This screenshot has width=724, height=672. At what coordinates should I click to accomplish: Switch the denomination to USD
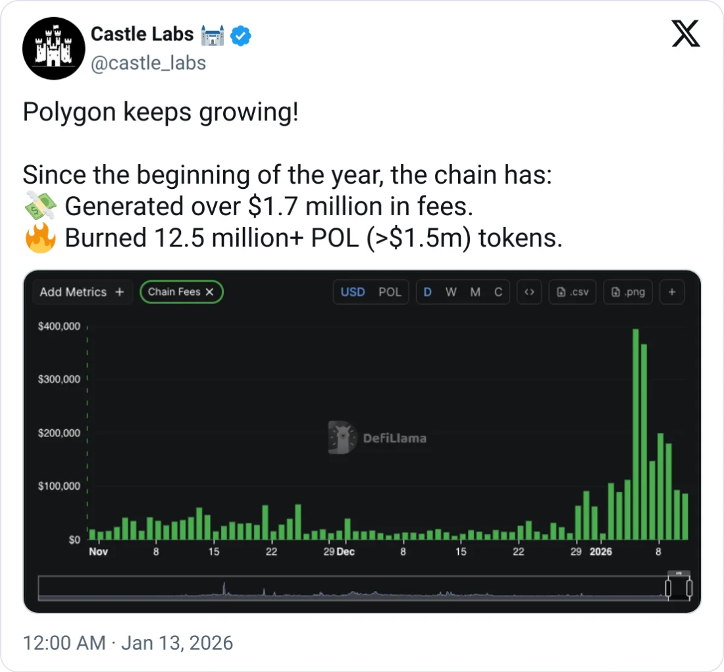pos(353,292)
